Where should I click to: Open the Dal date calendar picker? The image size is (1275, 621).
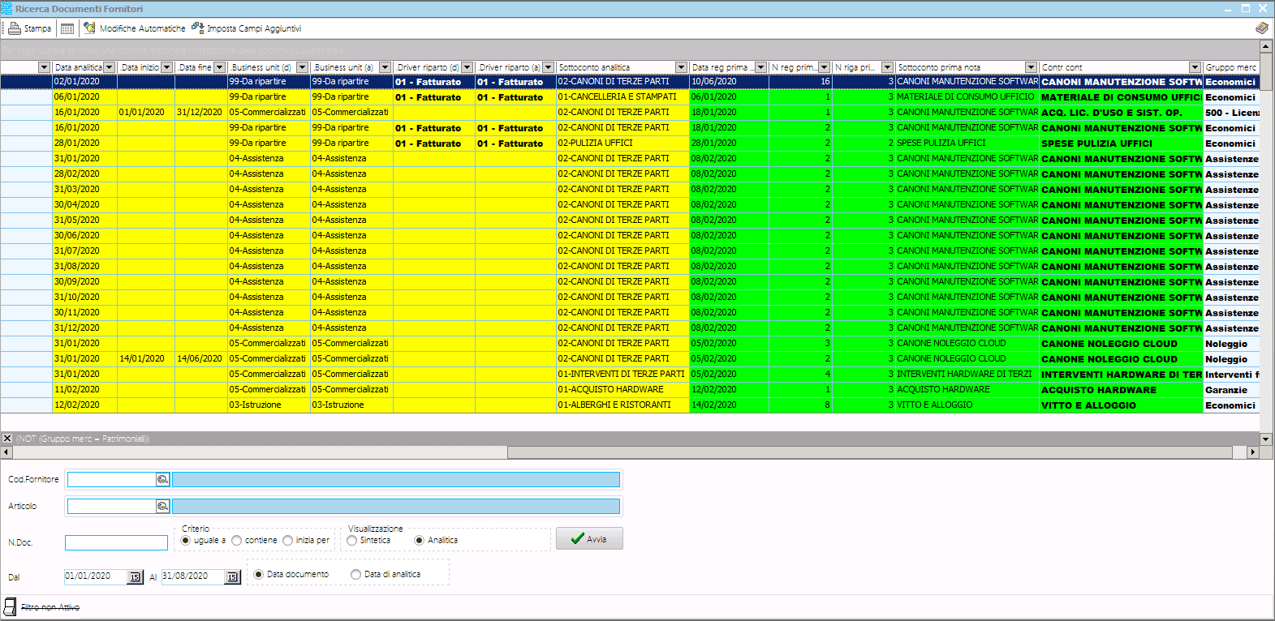tap(135, 577)
